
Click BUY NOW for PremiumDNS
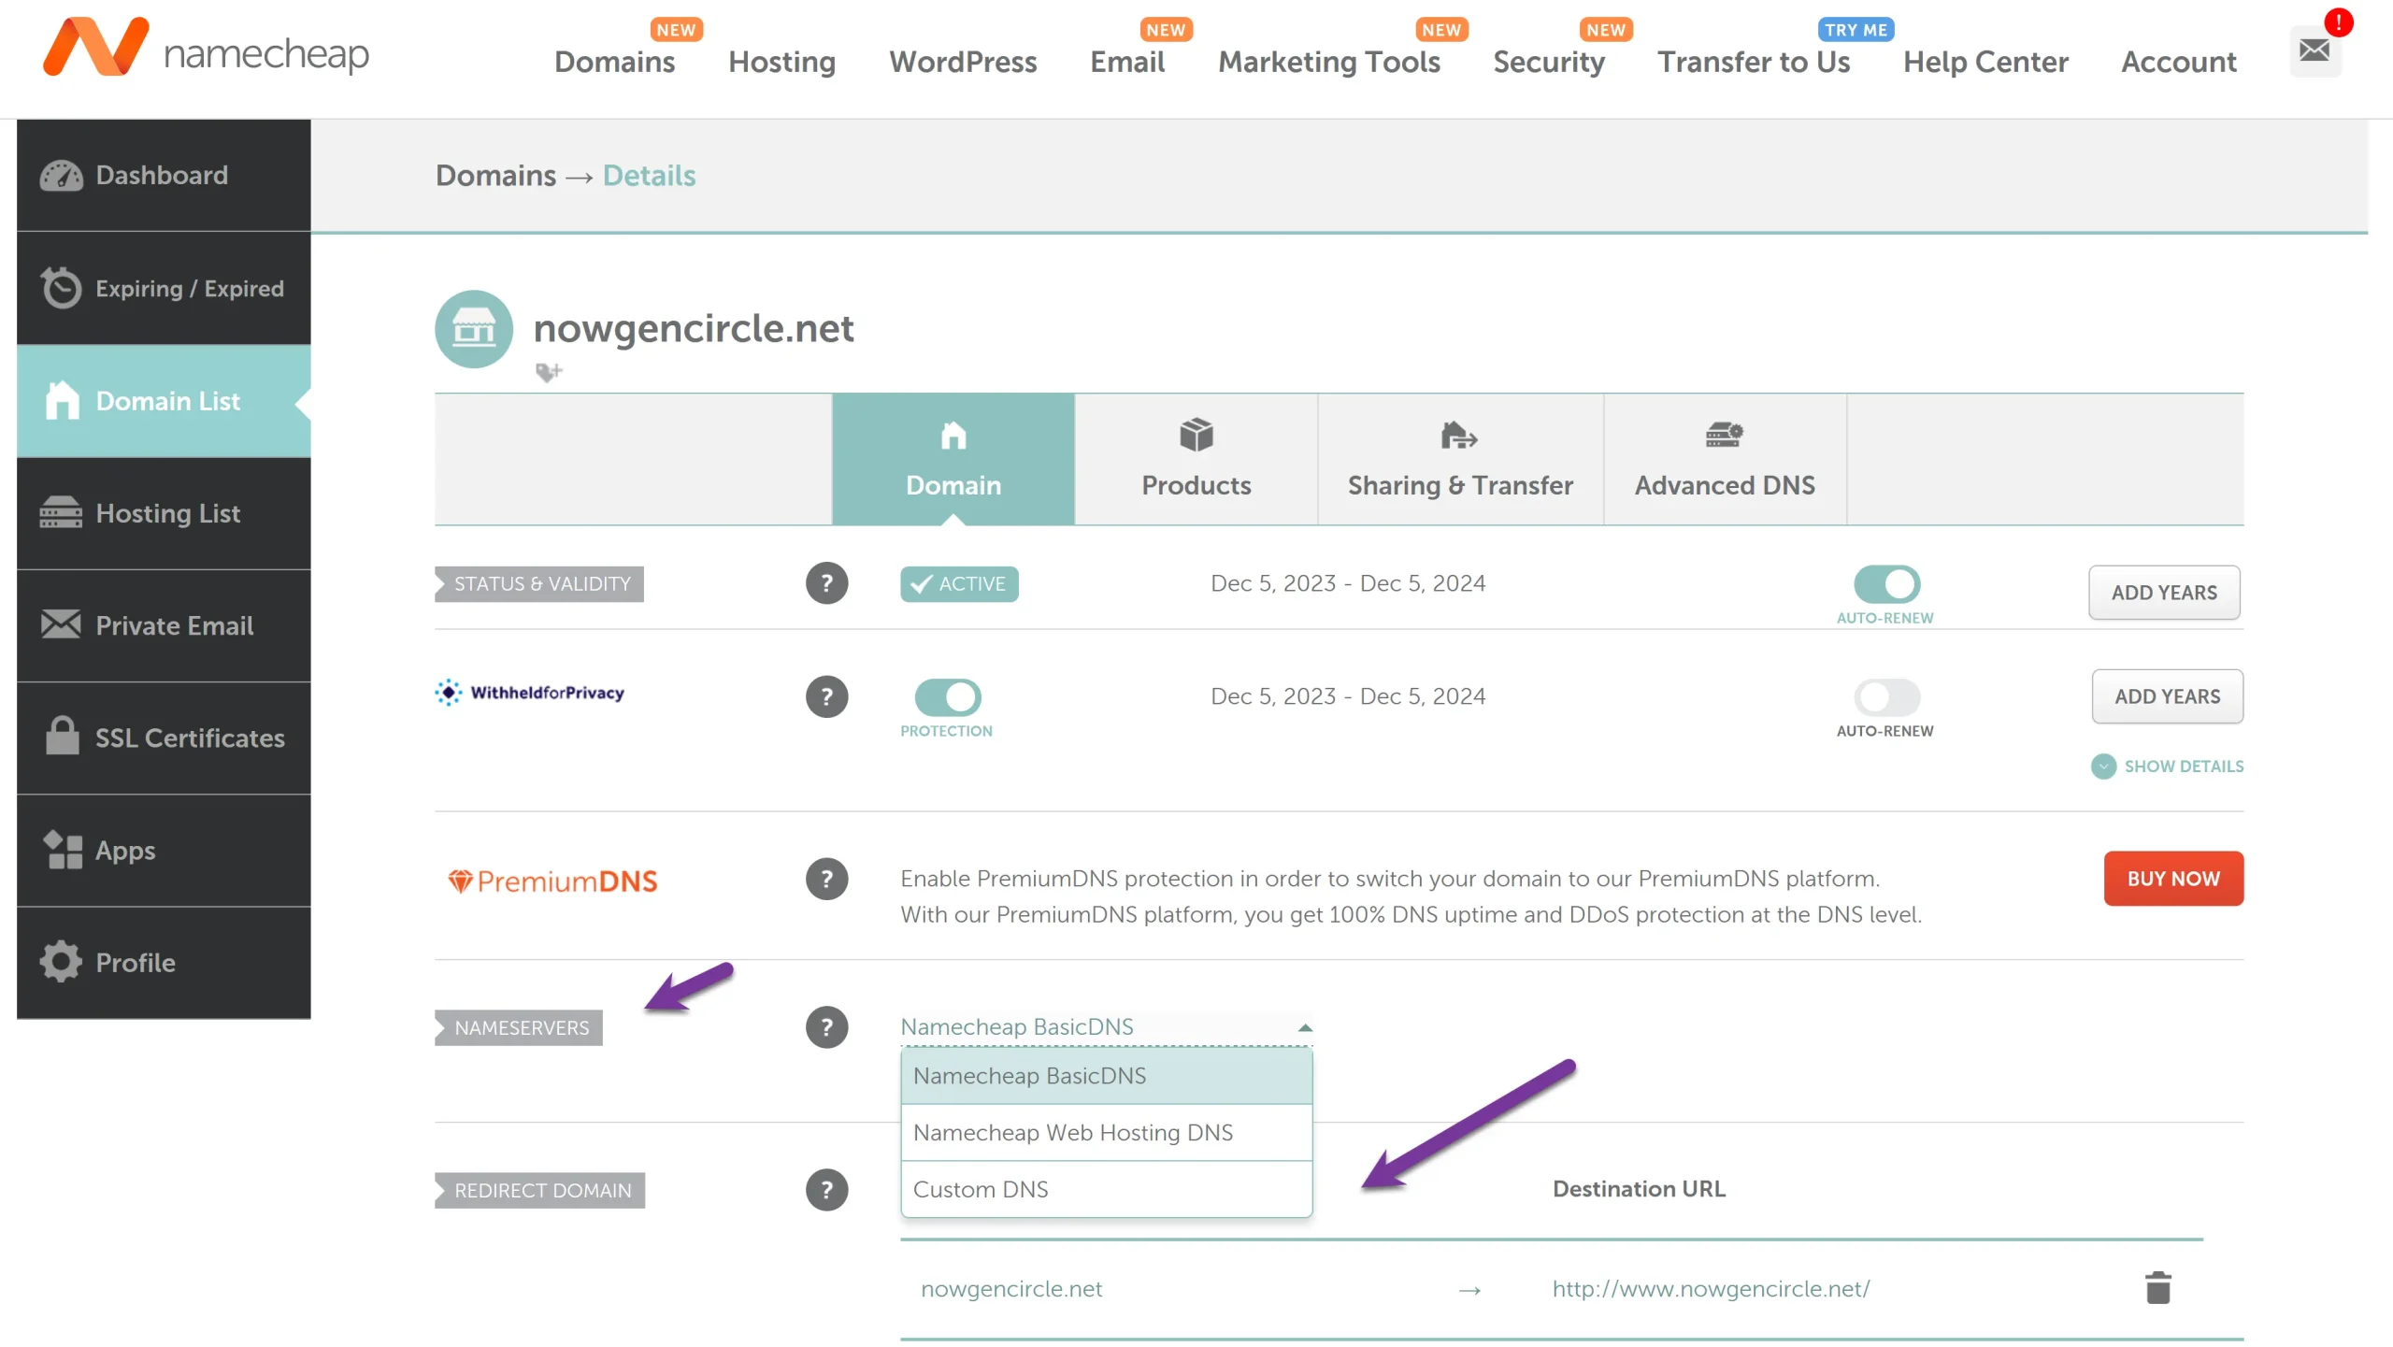pyautogui.click(x=2172, y=878)
